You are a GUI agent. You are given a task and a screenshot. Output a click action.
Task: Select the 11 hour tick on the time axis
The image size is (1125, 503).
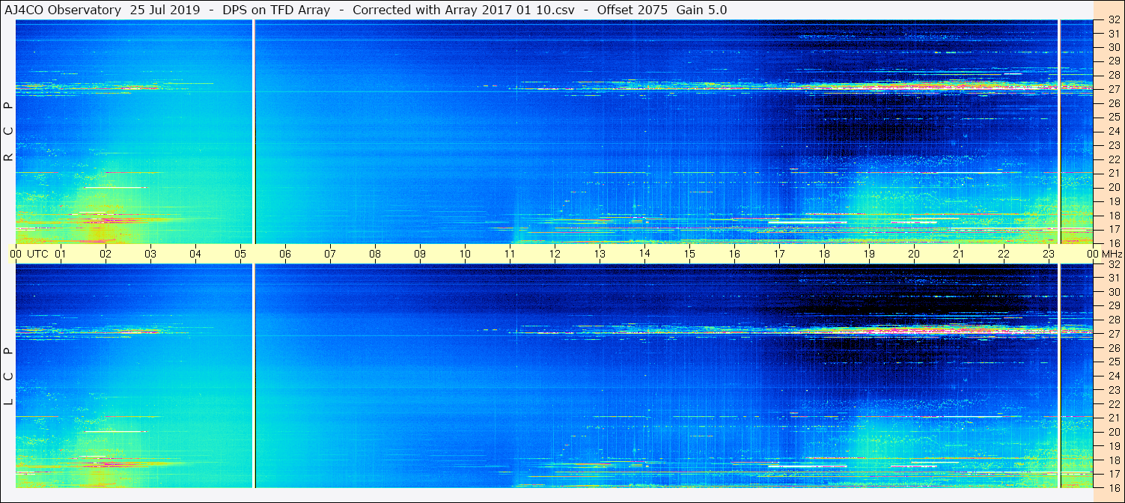click(510, 254)
